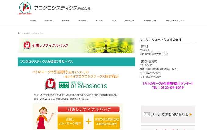Open the 企業情報 menu item
Viewport: 207px width, 130px height.
coord(65,20)
